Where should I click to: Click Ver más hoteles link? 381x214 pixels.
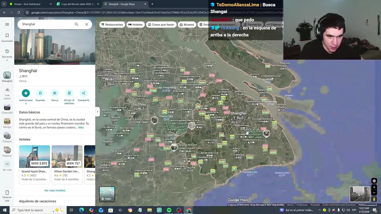coord(55,191)
